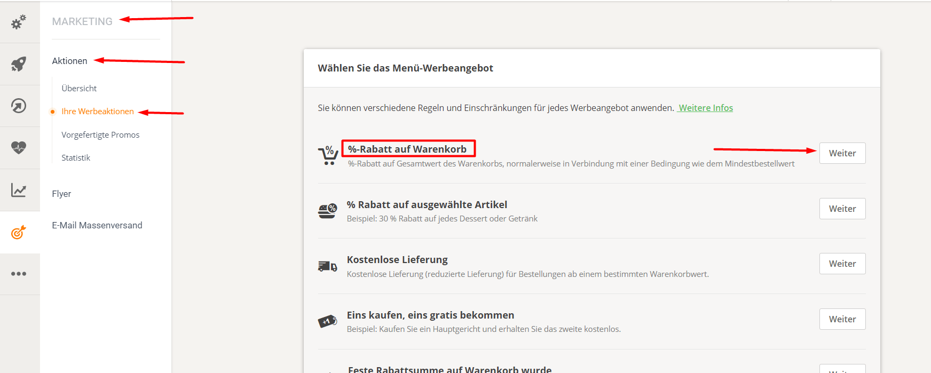Viewport: 931px width, 373px height.
Task: Select Ihre Werbeaktionen menu item
Action: click(98, 111)
